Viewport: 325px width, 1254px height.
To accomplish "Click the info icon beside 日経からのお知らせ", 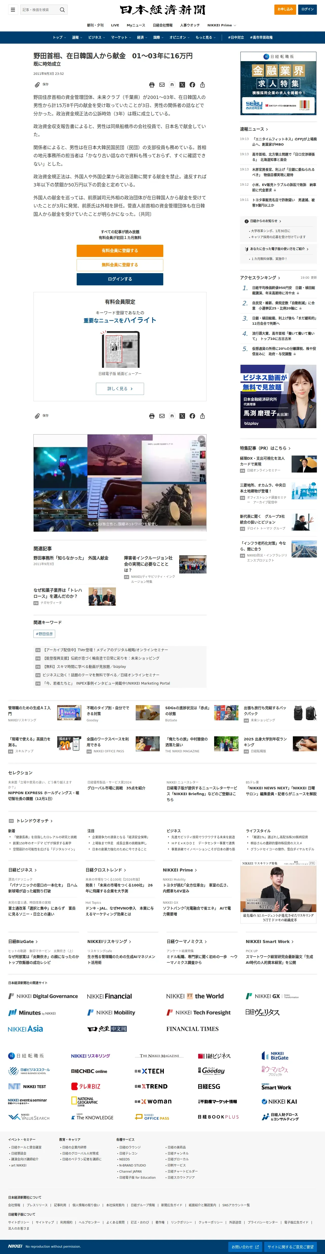I will 247,221.
